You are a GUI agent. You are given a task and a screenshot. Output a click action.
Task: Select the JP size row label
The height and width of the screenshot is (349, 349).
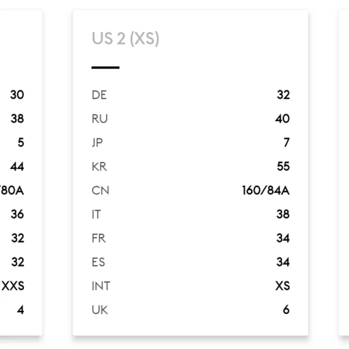(x=97, y=143)
